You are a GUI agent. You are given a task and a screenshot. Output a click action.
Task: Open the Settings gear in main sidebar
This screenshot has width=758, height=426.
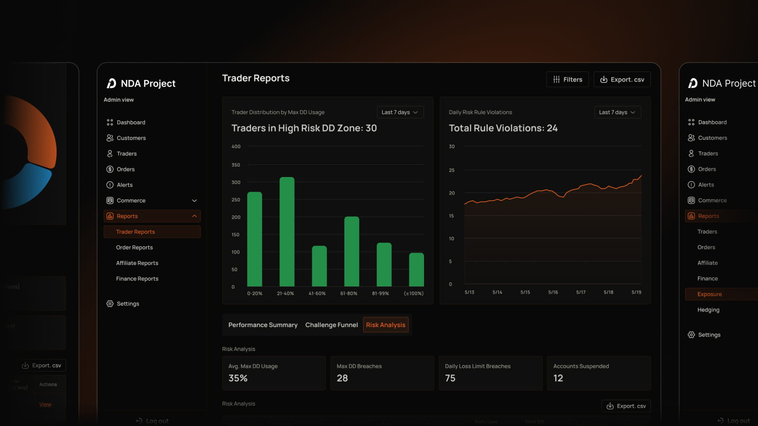pos(110,303)
